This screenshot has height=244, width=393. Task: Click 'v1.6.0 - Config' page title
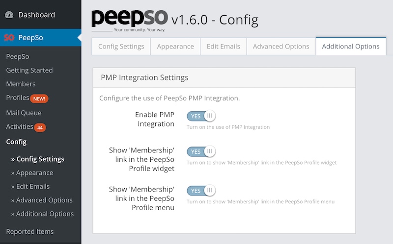(215, 20)
